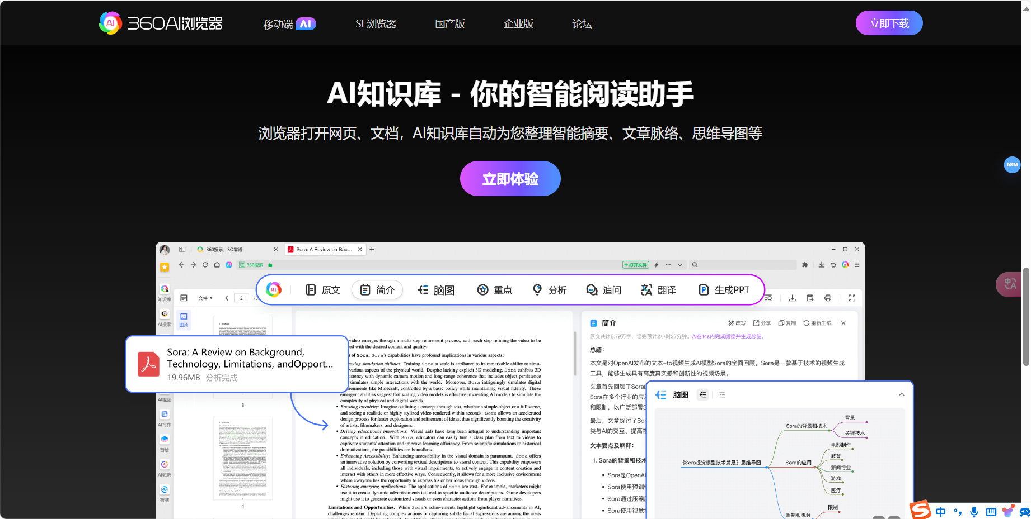Switch to the 简介 tab in AI toolbar

pos(377,290)
